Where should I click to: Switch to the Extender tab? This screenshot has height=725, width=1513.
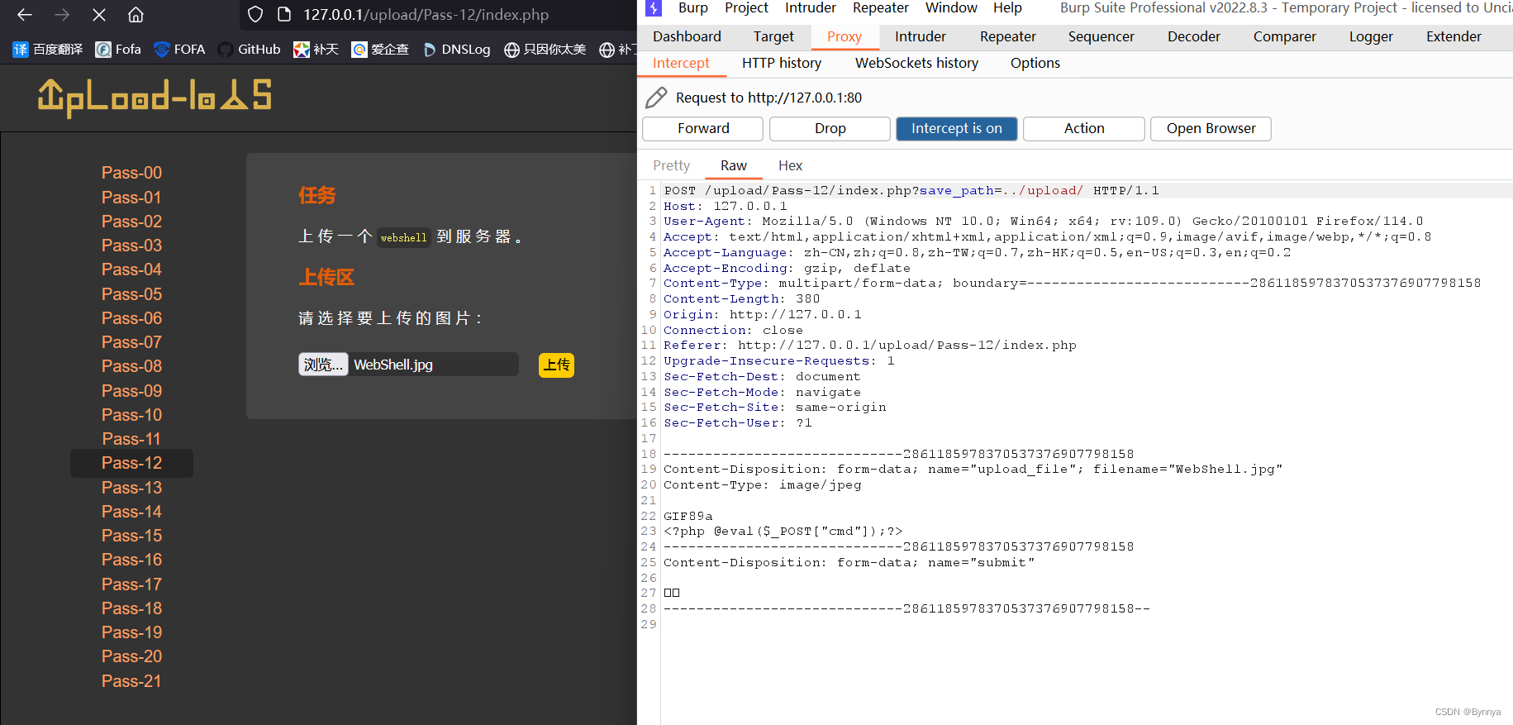pyautogui.click(x=1454, y=36)
